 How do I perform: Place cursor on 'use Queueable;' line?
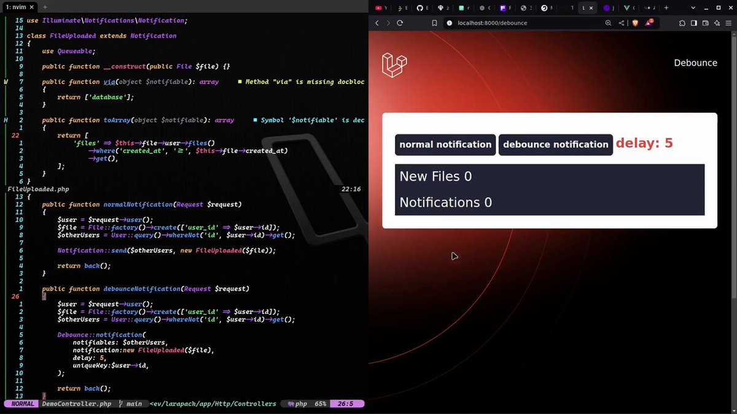(x=69, y=51)
